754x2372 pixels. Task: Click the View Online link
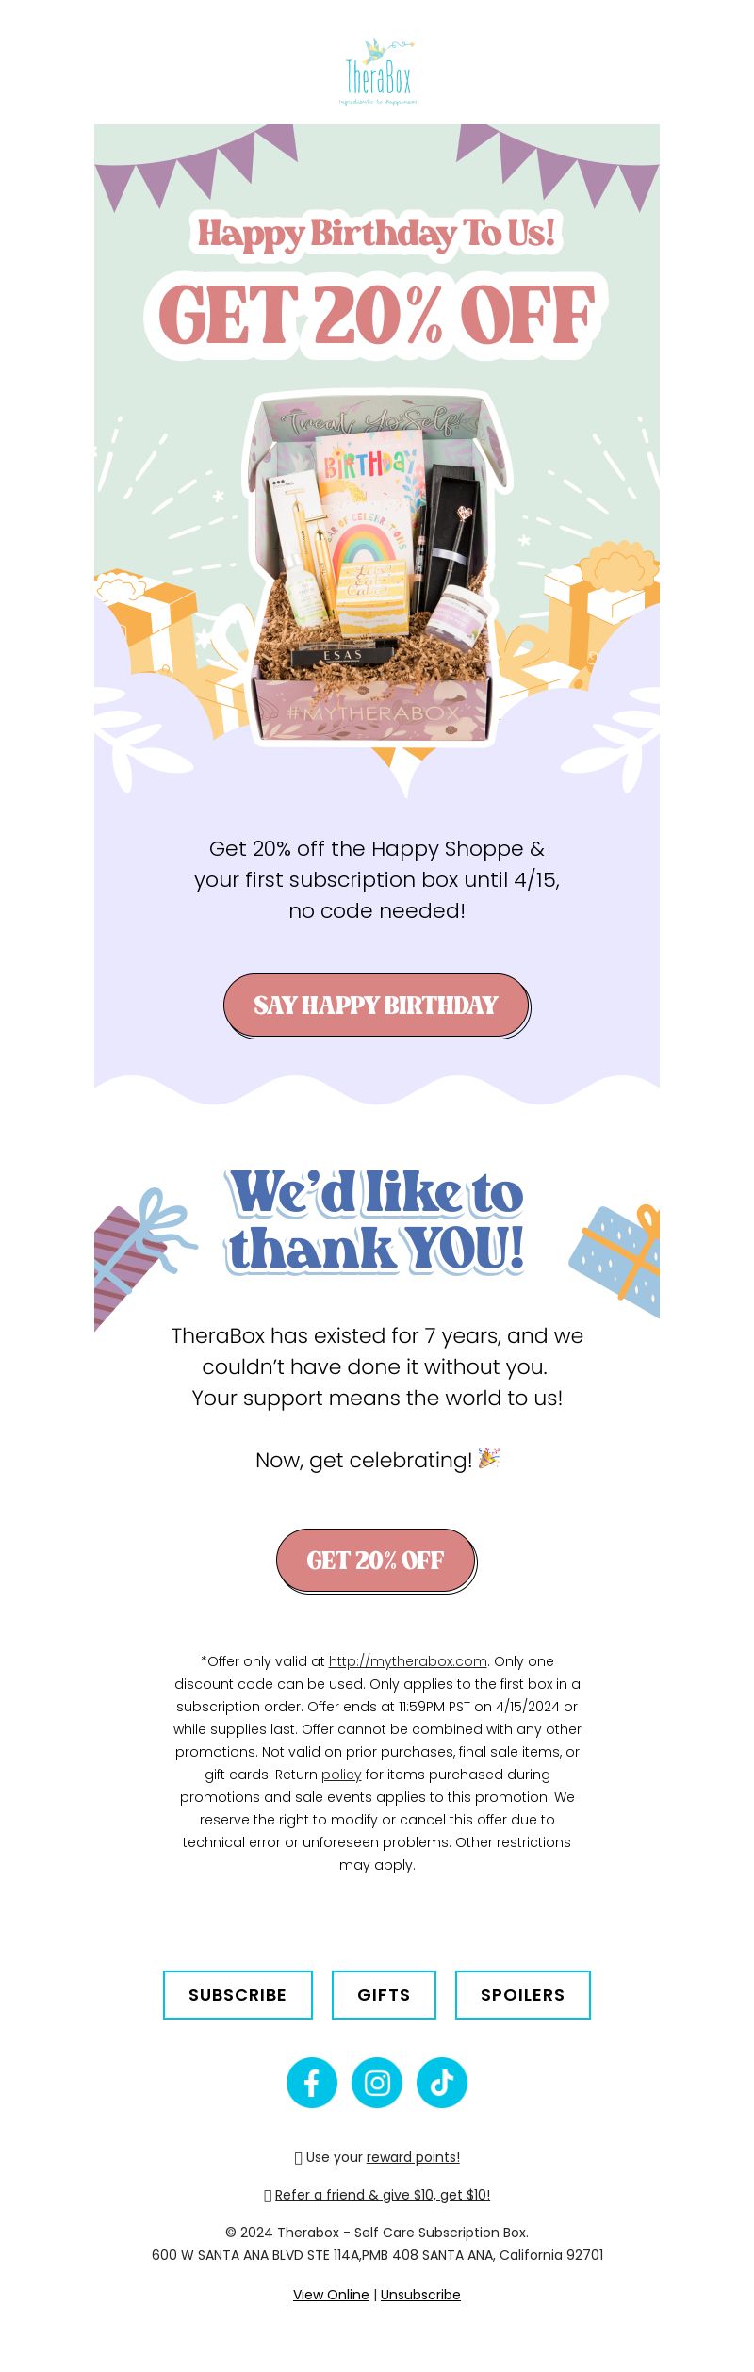point(331,2294)
